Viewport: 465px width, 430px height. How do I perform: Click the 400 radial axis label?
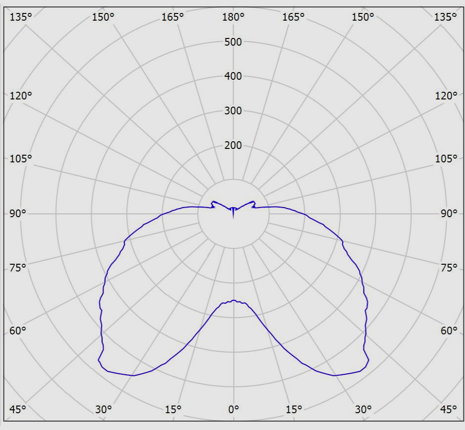[x=233, y=76]
